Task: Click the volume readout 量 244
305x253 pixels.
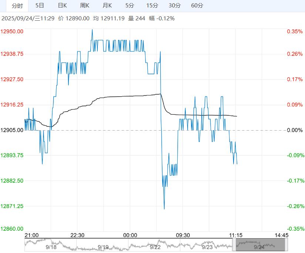Action: [x=137, y=18]
